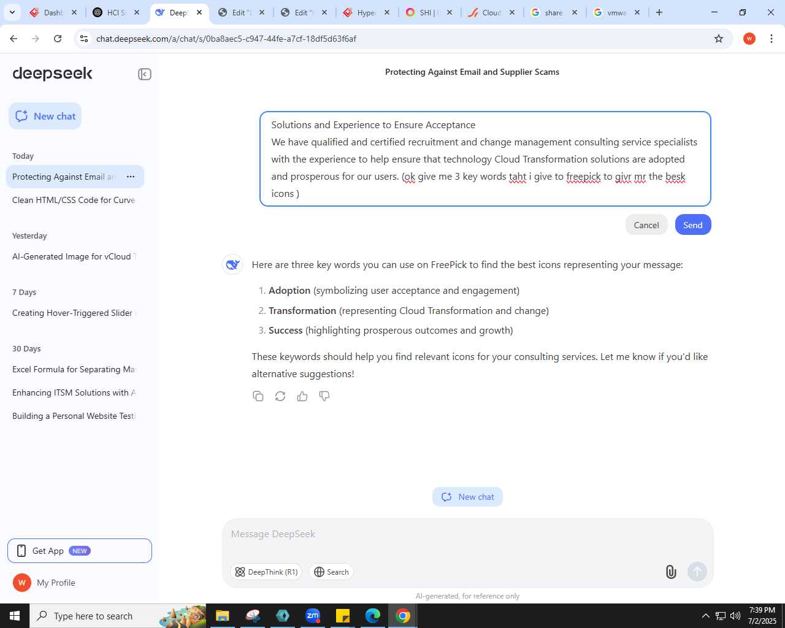This screenshot has height=628, width=785.
Task: Click Chrome icon in taskbar
Action: [403, 616]
